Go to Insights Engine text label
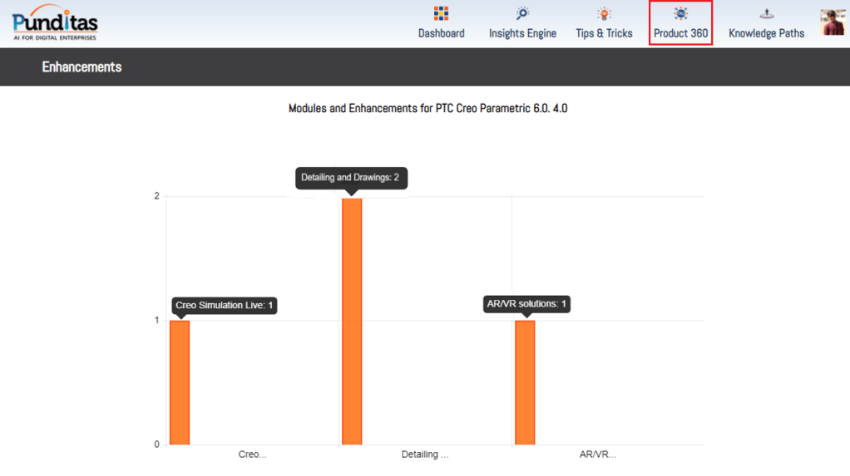 [x=522, y=33]
